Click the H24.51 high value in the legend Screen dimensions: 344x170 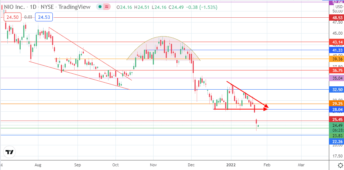tap(142, 7)
